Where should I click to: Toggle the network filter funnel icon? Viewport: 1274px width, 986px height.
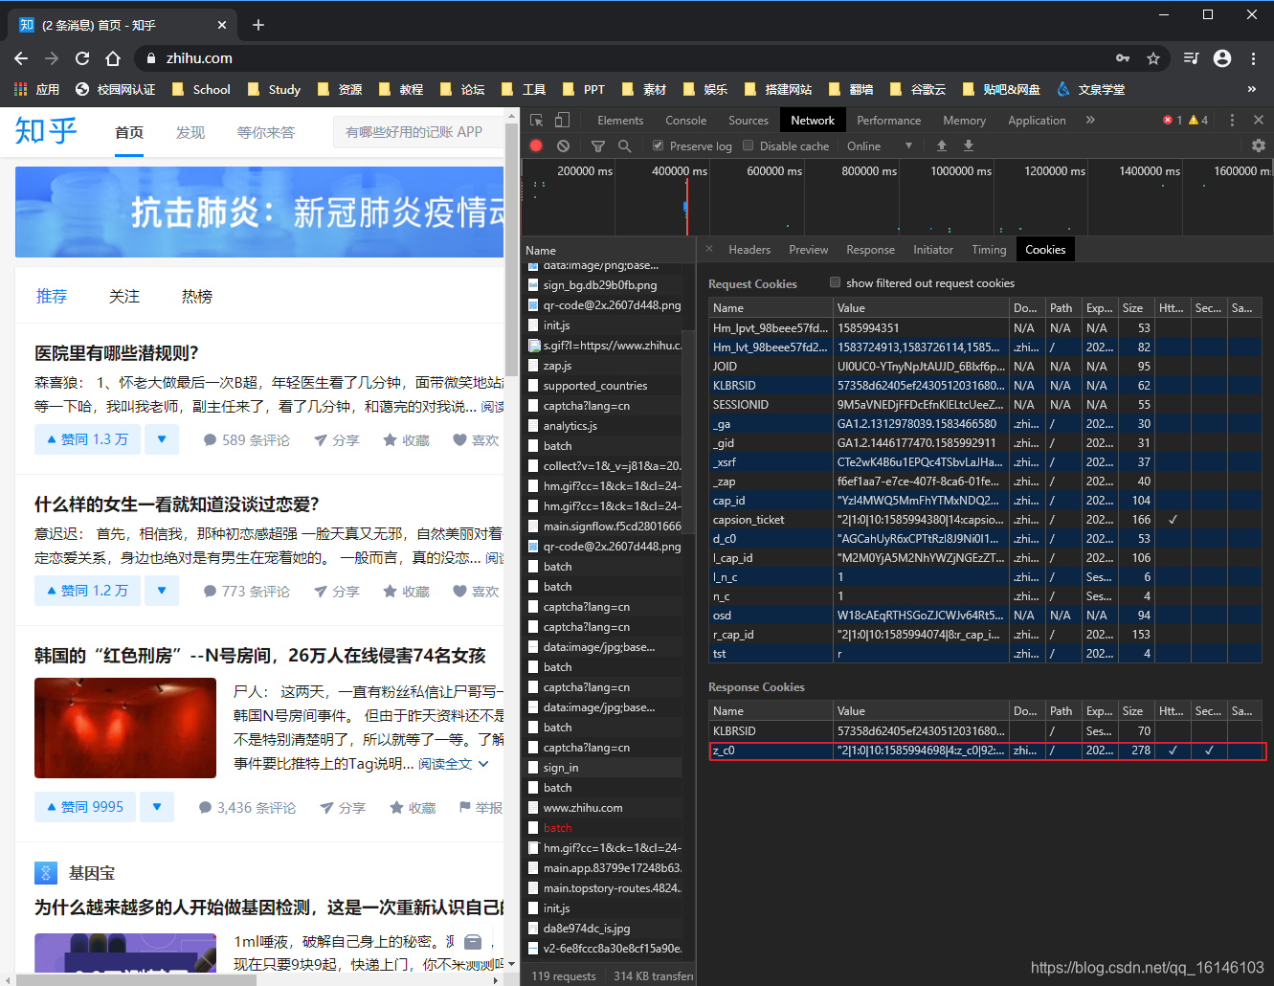pyautogui.click(x=598, y=146)
